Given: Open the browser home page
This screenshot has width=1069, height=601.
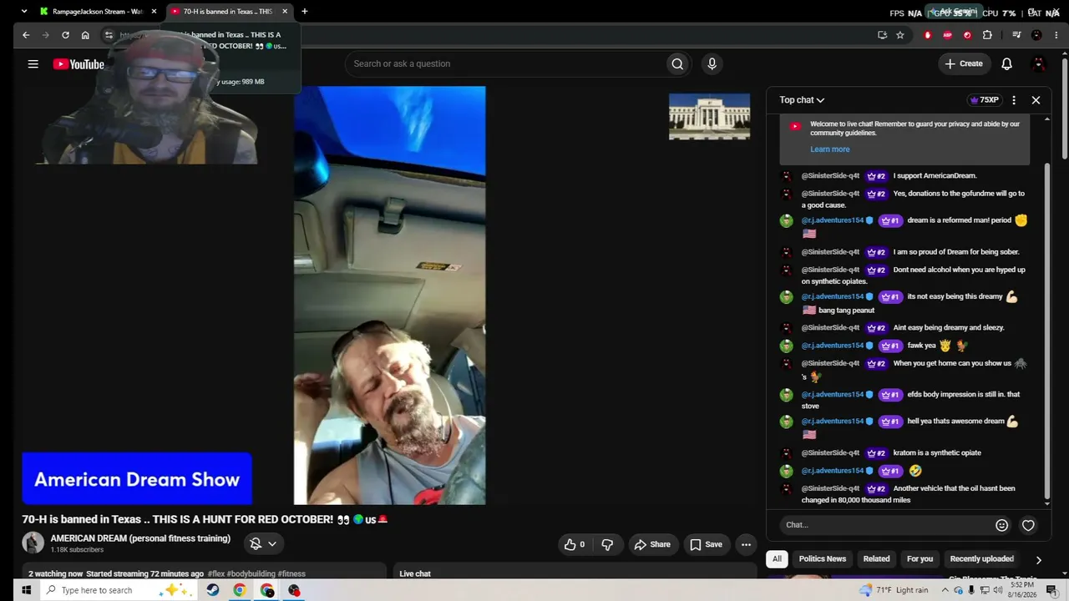Looking at the screenshot, I should [85, 35].
